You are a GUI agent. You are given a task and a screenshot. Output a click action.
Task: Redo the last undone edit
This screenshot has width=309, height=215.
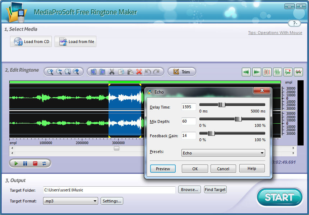156,72
